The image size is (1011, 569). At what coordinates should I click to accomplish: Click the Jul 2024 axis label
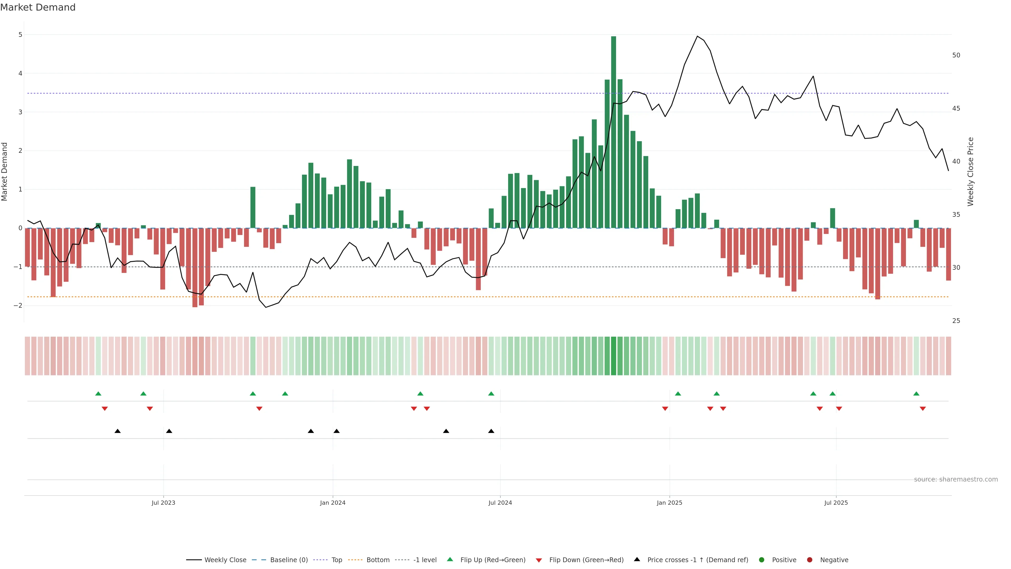tap(500, 503)
